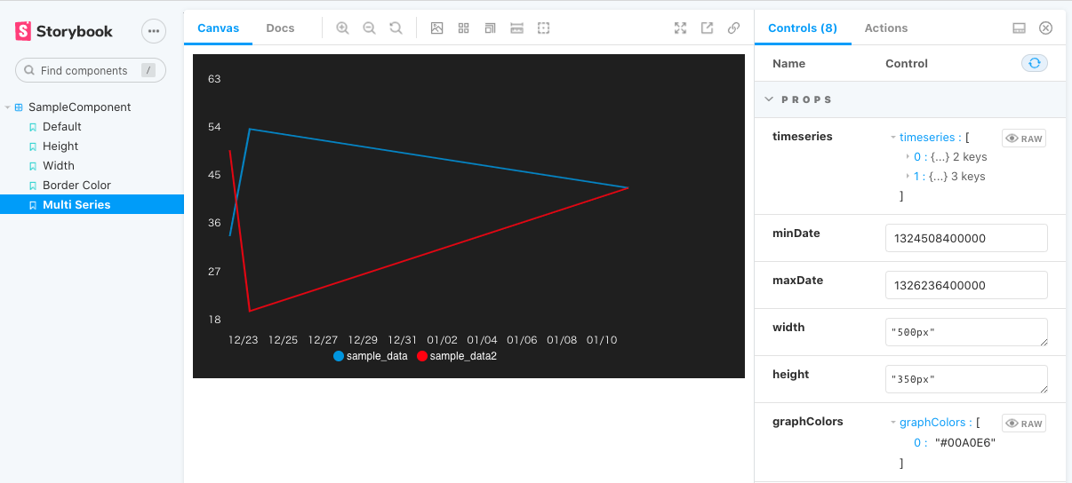Click the Storybook logo
The height and width of the screenshot is (483, 1072).
[64, 31]
